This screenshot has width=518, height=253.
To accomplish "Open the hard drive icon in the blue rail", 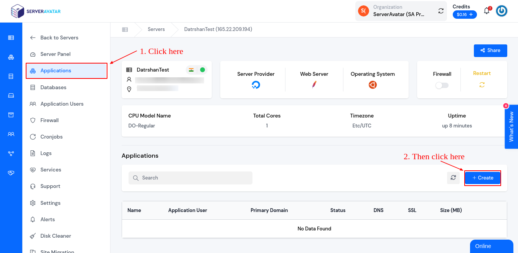I will tap(11, 96).
